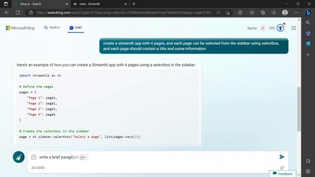This screenshot has width=315, height=177.
Task: Send the chat message arrow
Action: point(282,157)
